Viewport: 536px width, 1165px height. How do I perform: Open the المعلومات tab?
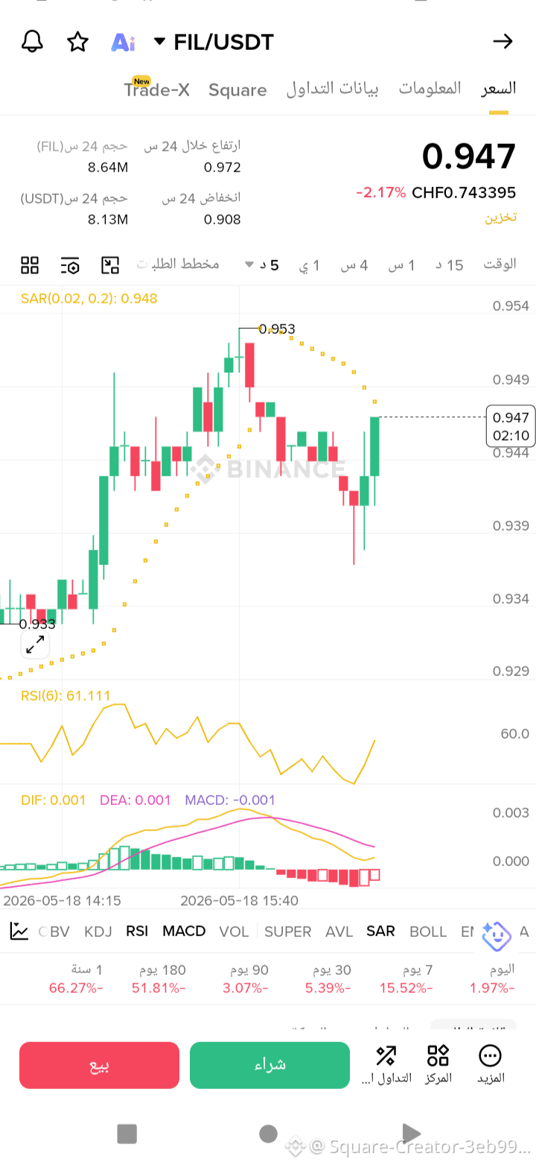point(430,89)
